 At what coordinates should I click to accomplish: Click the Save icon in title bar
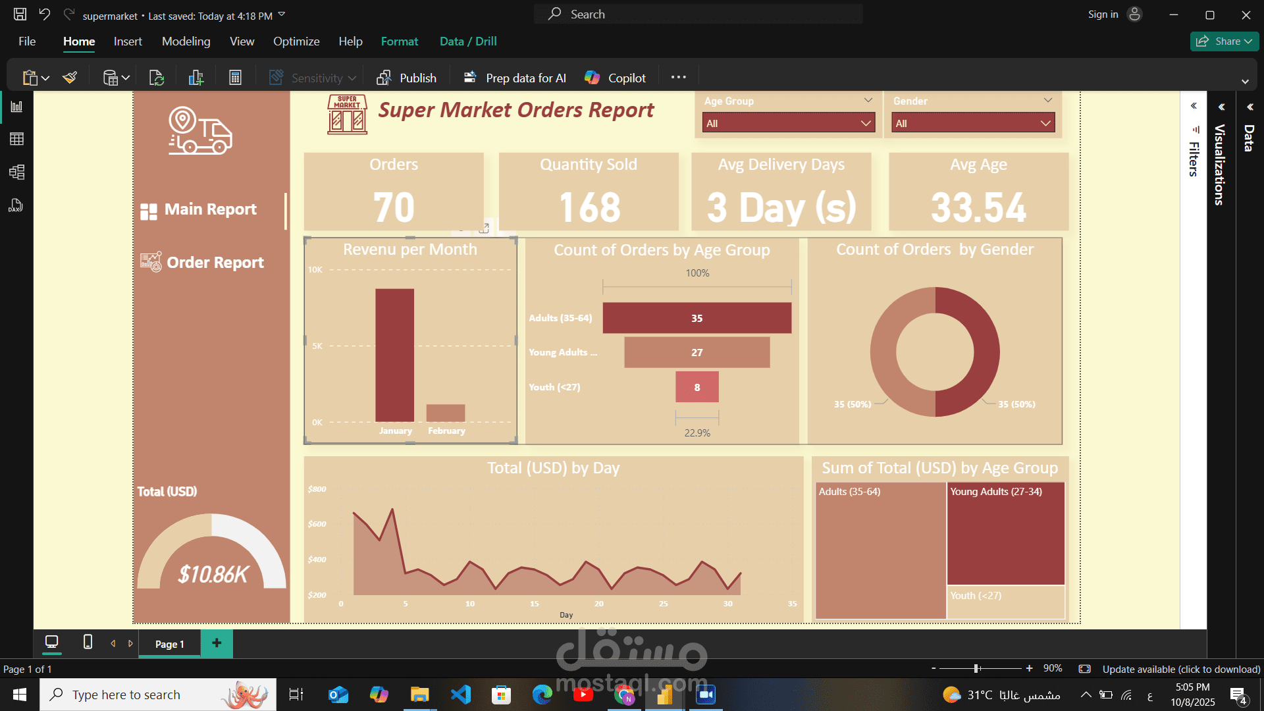[x=20, y=14]
